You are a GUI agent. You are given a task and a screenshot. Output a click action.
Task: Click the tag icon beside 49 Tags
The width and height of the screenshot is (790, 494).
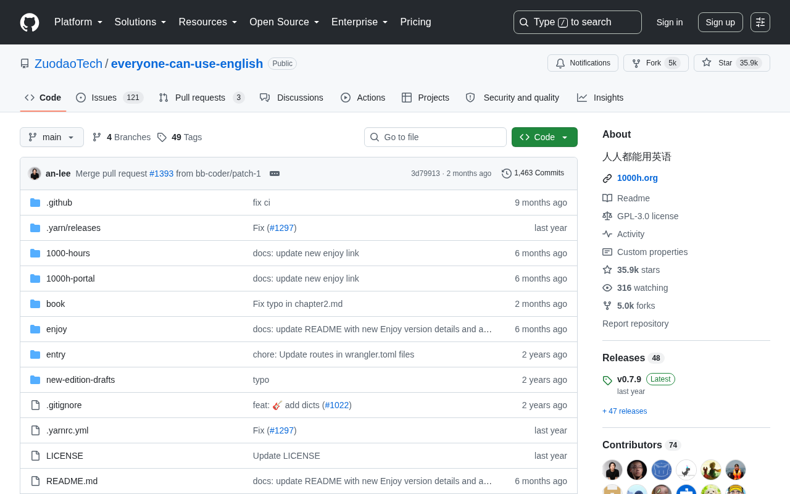[162, 137]
